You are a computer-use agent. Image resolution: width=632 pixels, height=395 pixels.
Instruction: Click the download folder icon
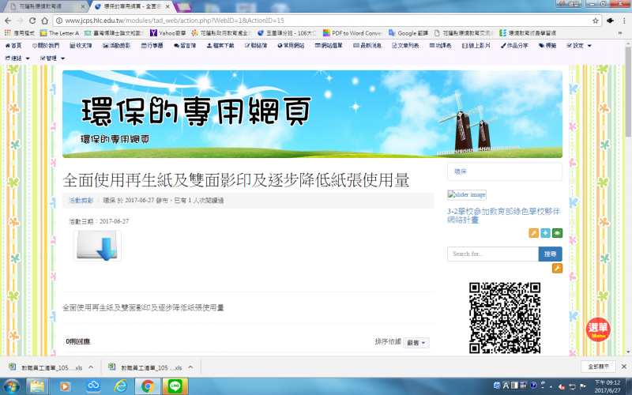pos(97,246)
